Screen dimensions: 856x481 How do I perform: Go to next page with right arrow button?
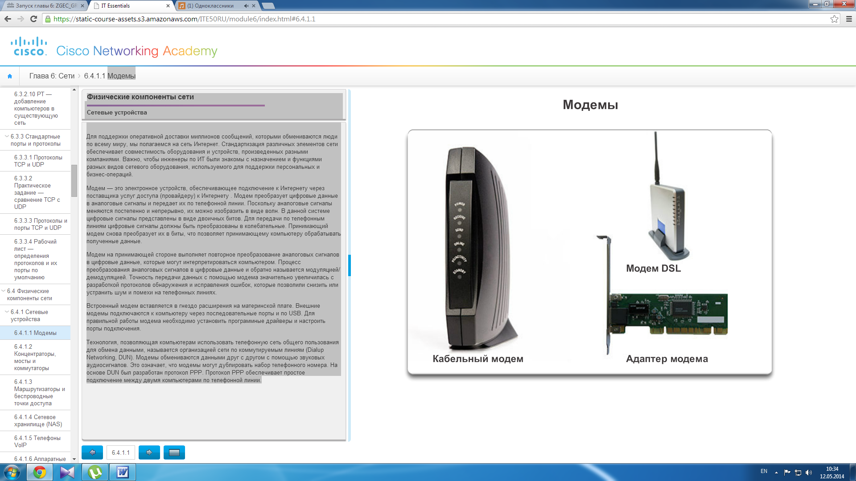149,452
